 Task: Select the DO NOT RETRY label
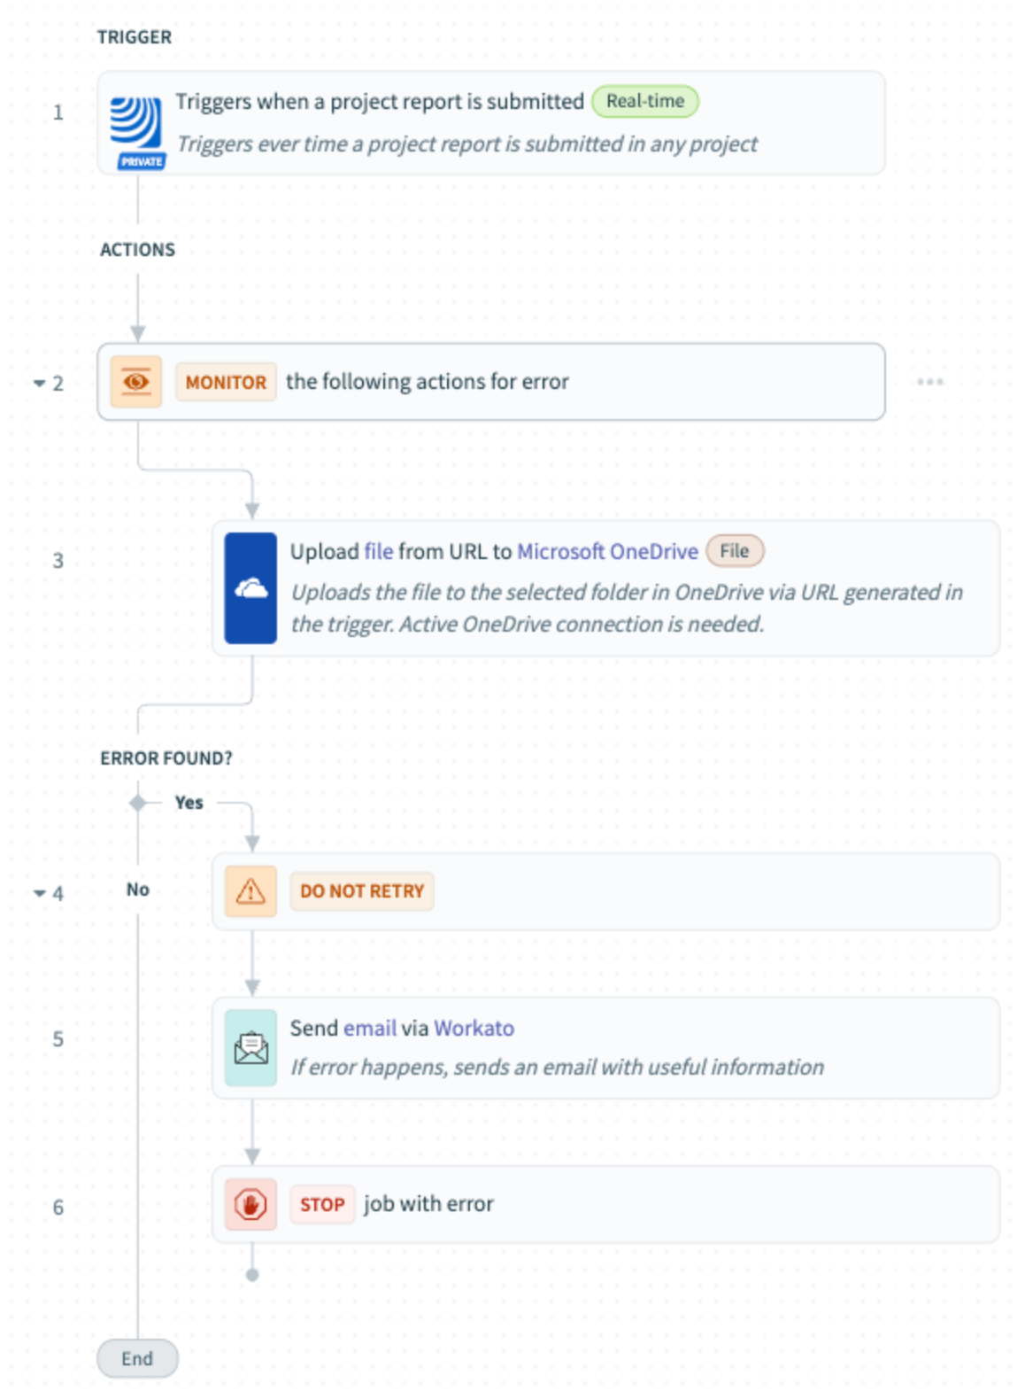click(x=361, y=891)
